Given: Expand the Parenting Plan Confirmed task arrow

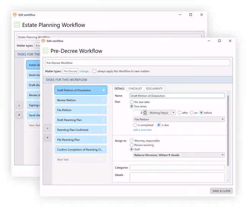Looking at the screenshot, I should pyautogui.click(x=104, y=130).
